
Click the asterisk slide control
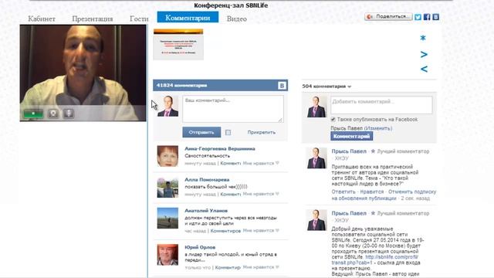423,39
